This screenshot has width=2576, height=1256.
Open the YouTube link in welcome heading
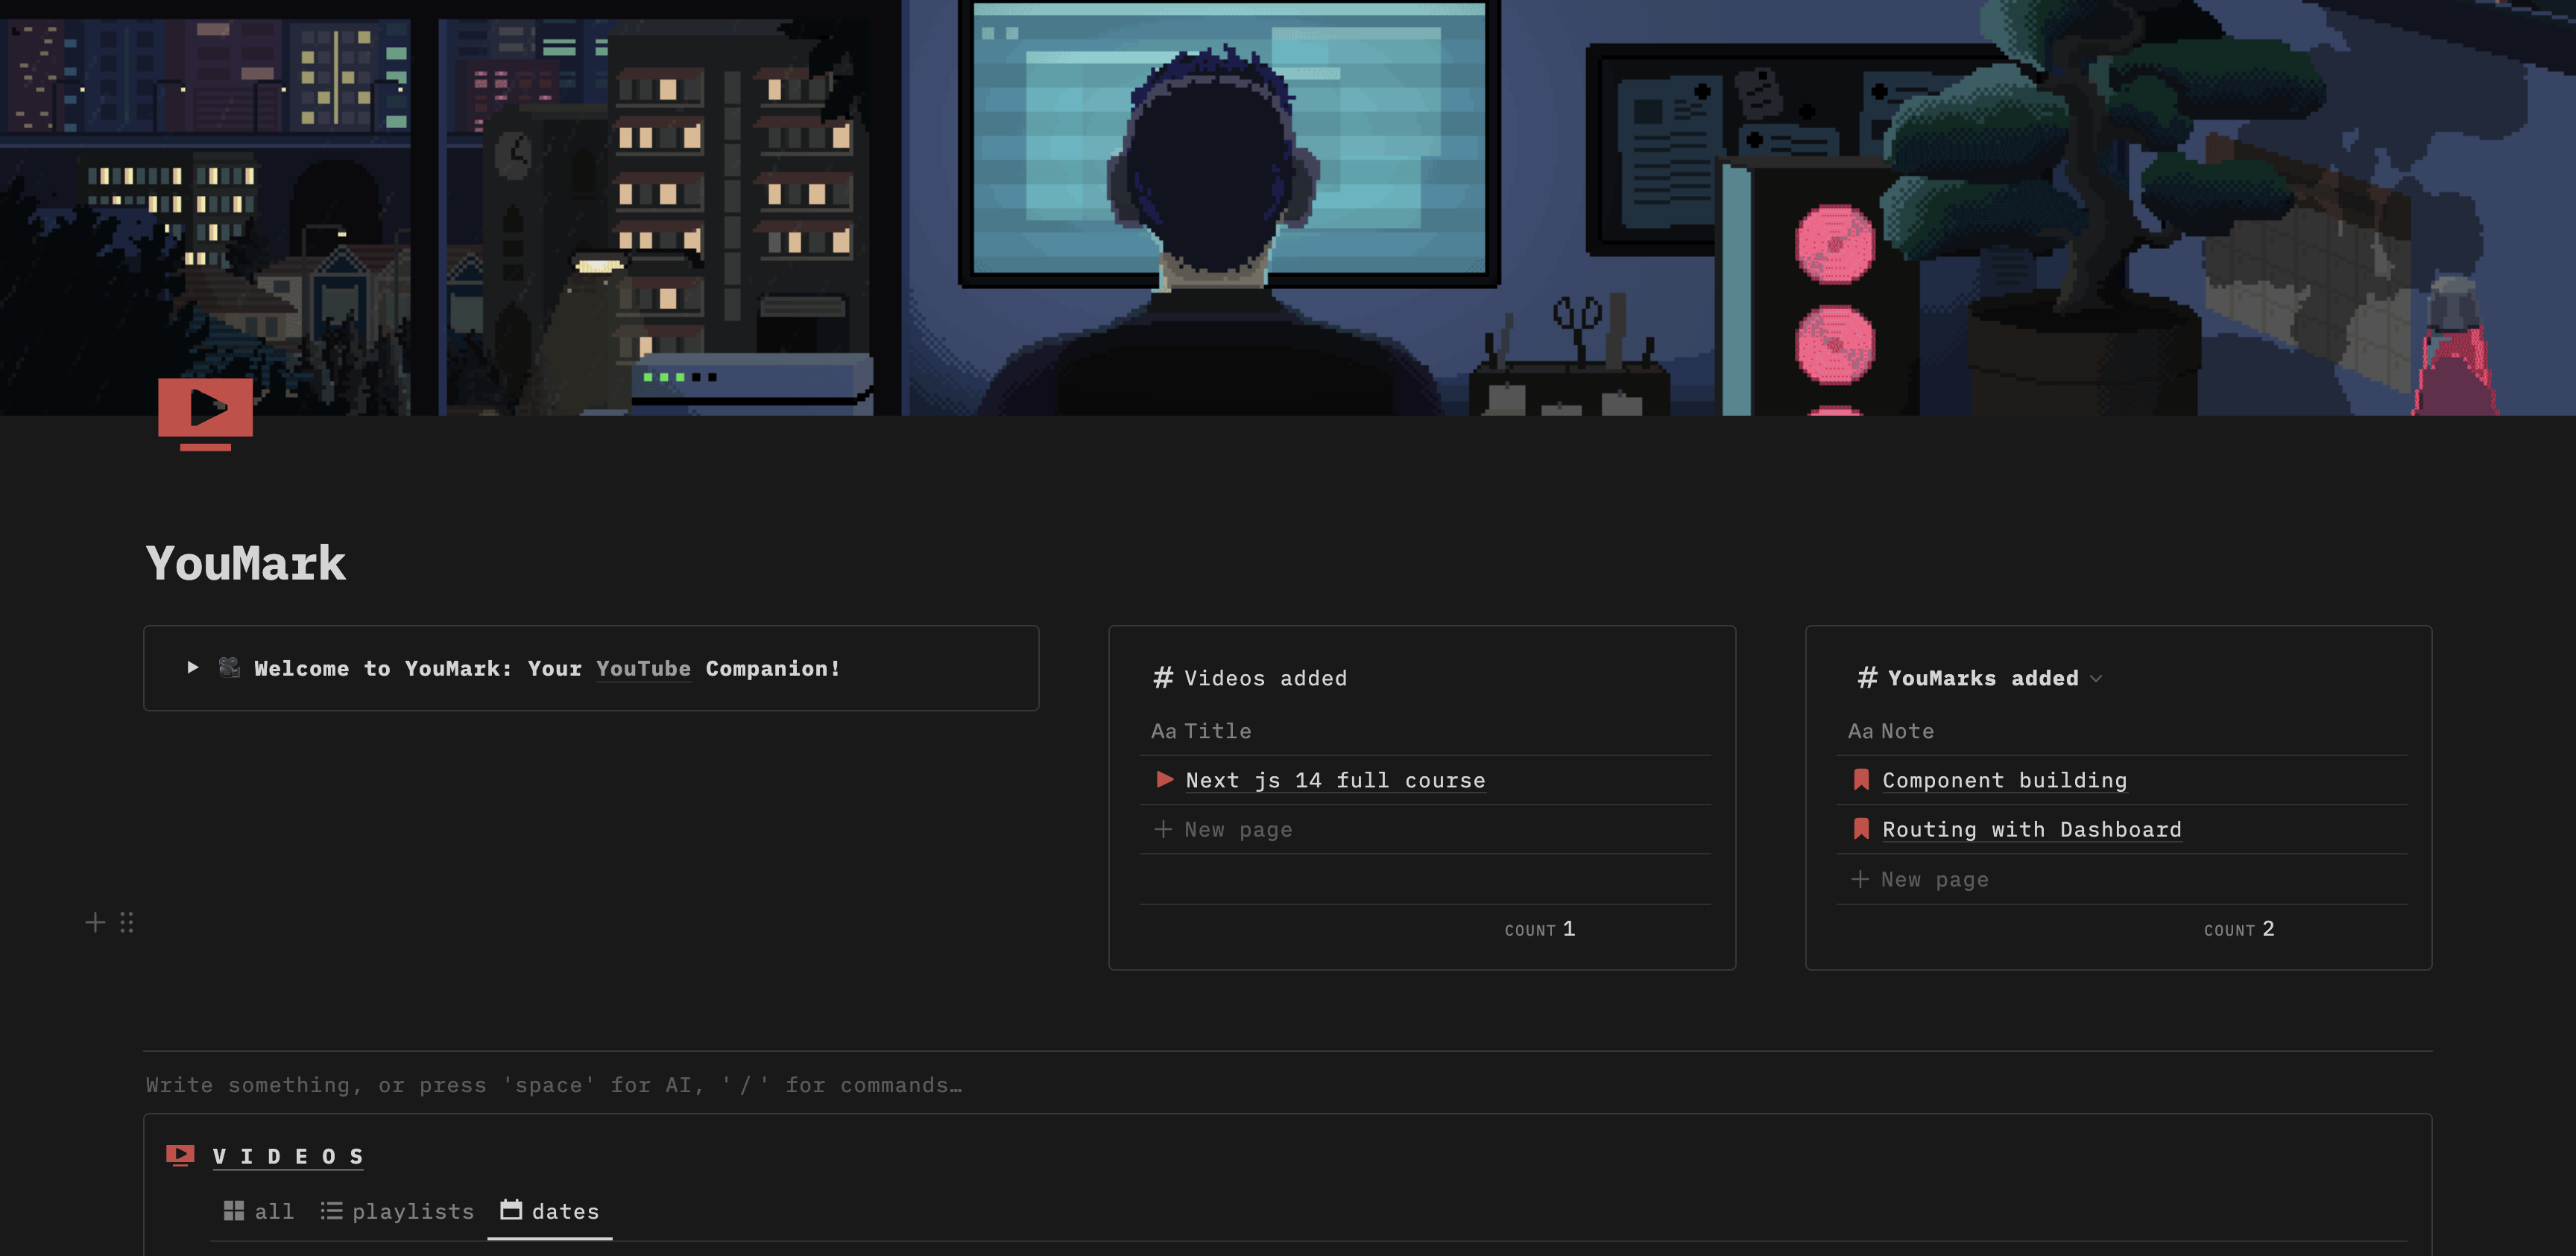[643, 668]
